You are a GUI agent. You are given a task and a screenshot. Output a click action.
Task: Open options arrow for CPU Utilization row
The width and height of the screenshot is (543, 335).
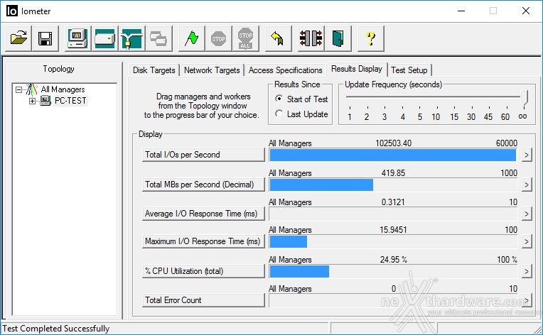527,271
